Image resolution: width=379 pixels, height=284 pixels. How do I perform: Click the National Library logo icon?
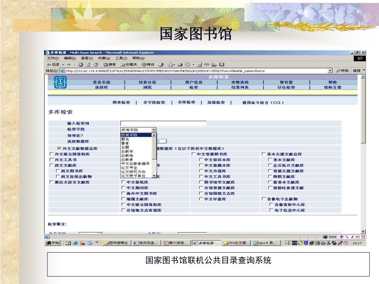point(60,82)
